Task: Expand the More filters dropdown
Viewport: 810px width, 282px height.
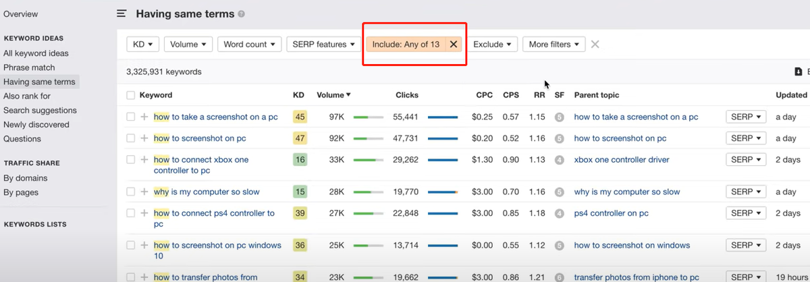Action: (554, 45)
